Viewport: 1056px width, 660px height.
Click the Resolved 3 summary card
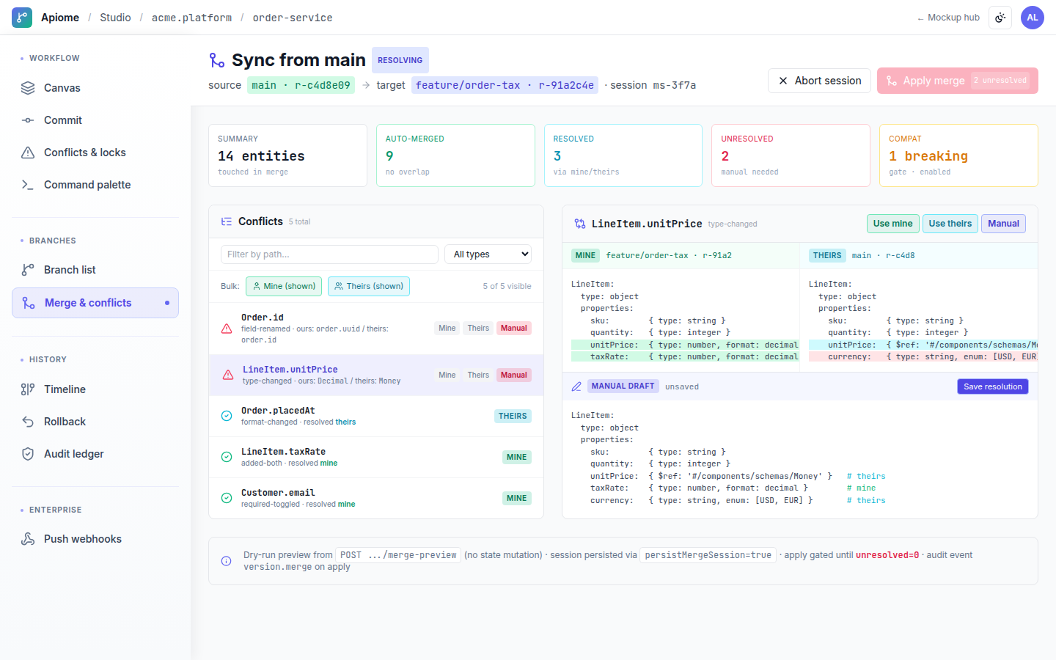point(623,155)
